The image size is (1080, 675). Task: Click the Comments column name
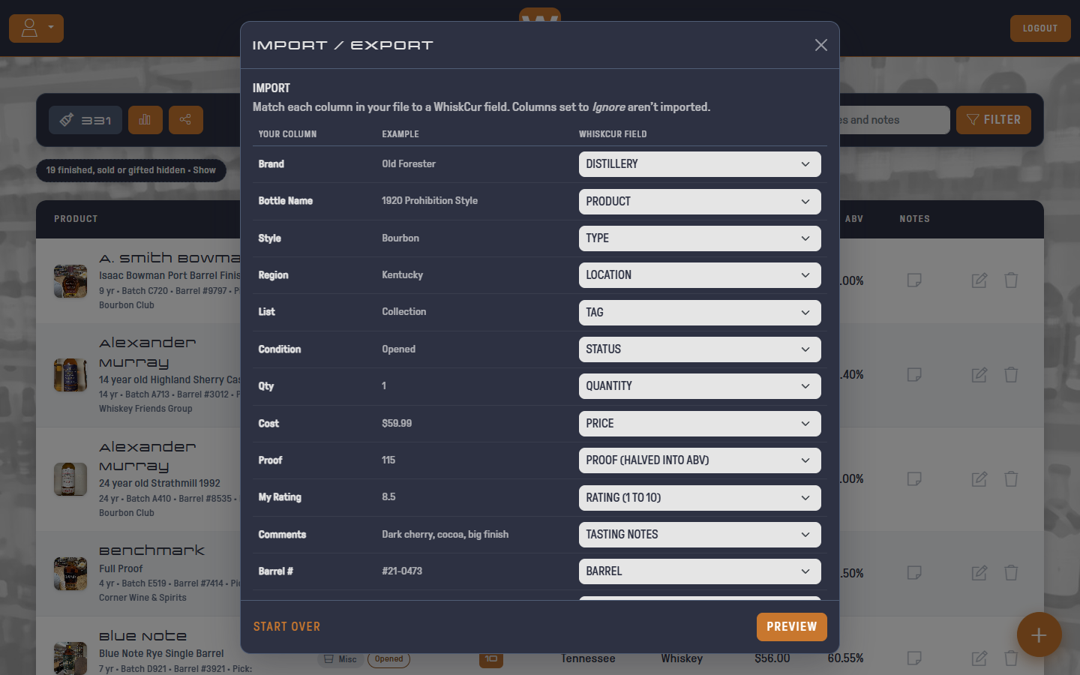click(282, 534)
